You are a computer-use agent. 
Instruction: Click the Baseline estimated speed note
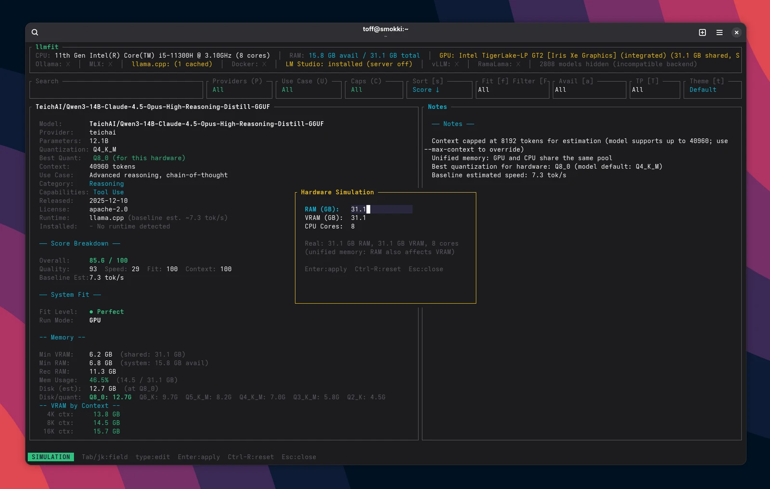[499, 176]
